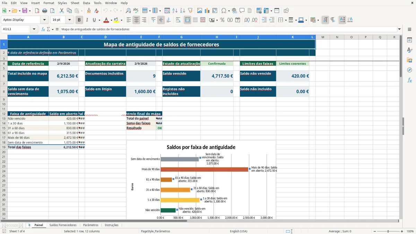Clear direct formatting icon
The width and height of the screenshot is (416, 234).
tap(96, 11)
